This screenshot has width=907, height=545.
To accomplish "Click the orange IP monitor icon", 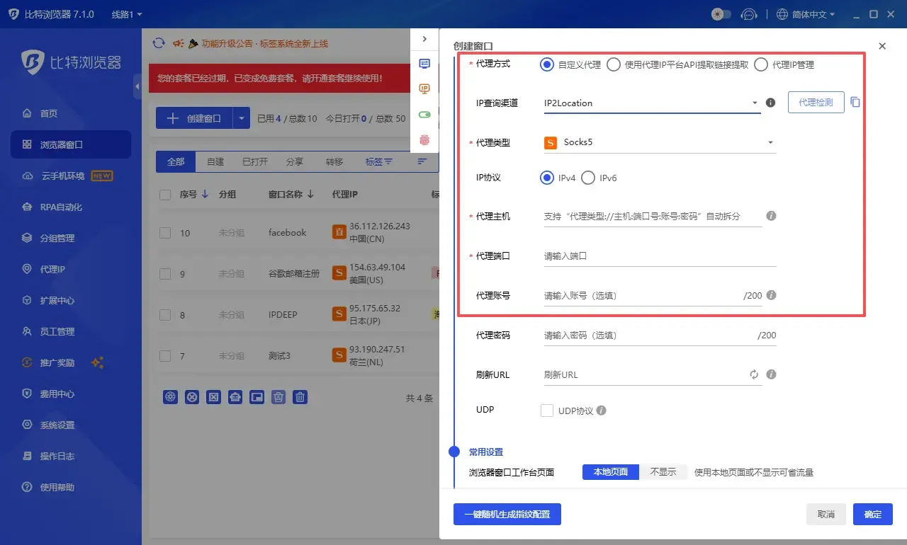I will [425, 88].
